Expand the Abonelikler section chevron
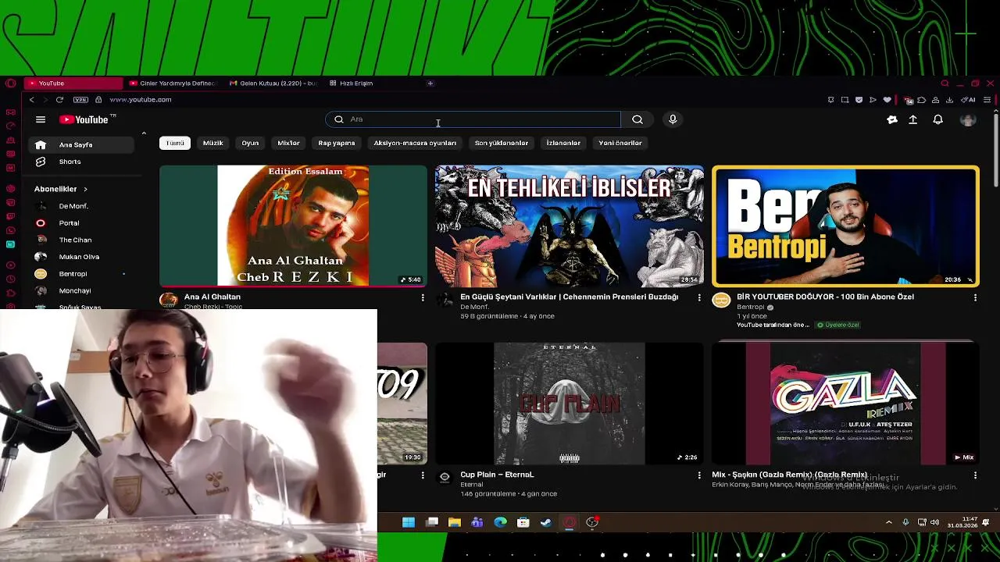1000x562 pixels. (85, 189)
